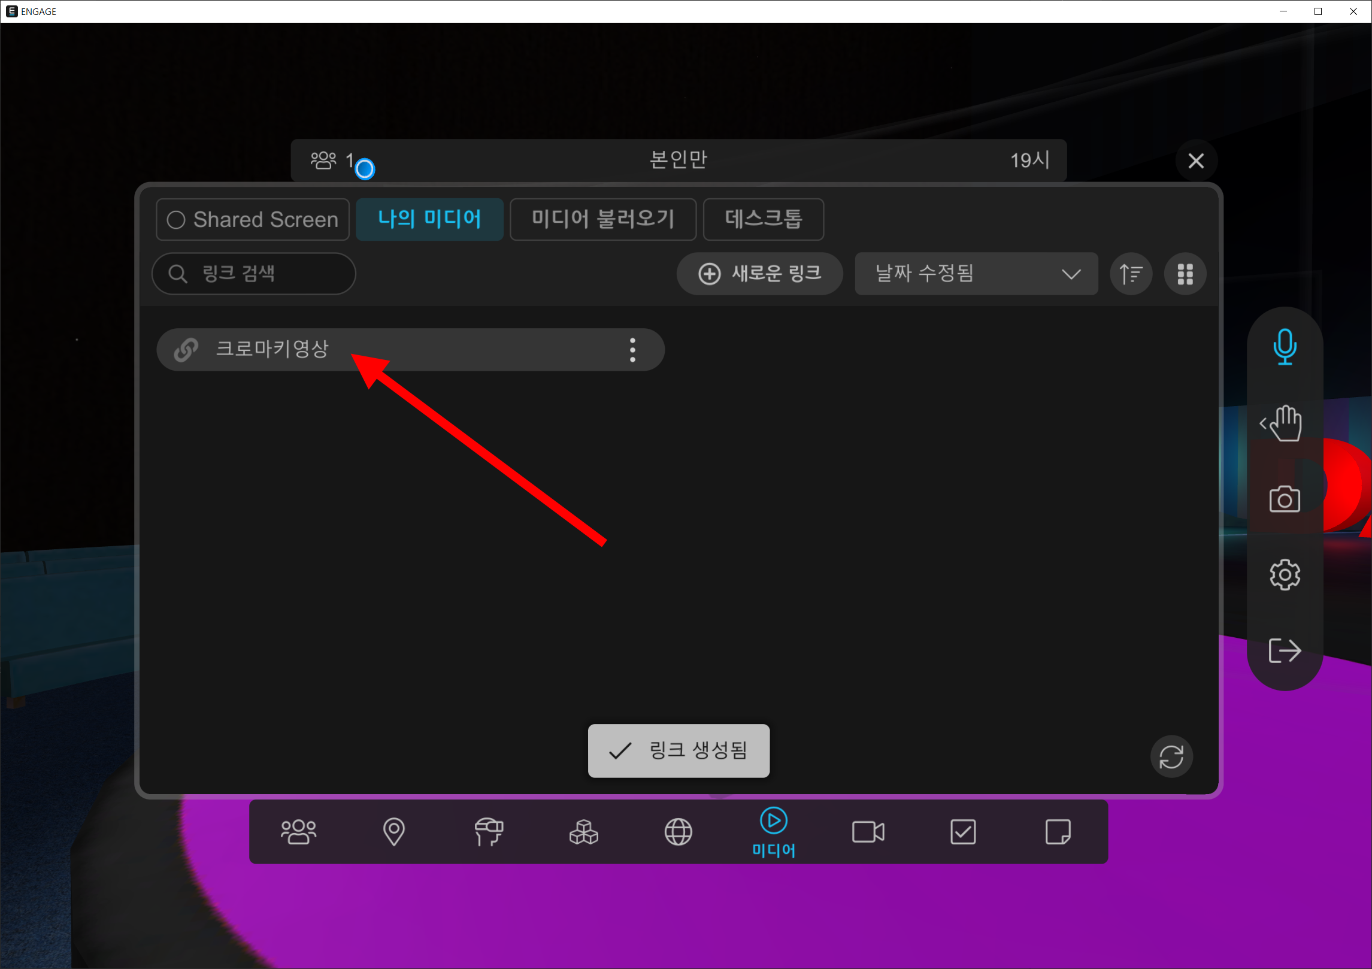The width and height of the screenshot is (1372, 969).
Task: Open the location pin menu
Action: point(393,832)
